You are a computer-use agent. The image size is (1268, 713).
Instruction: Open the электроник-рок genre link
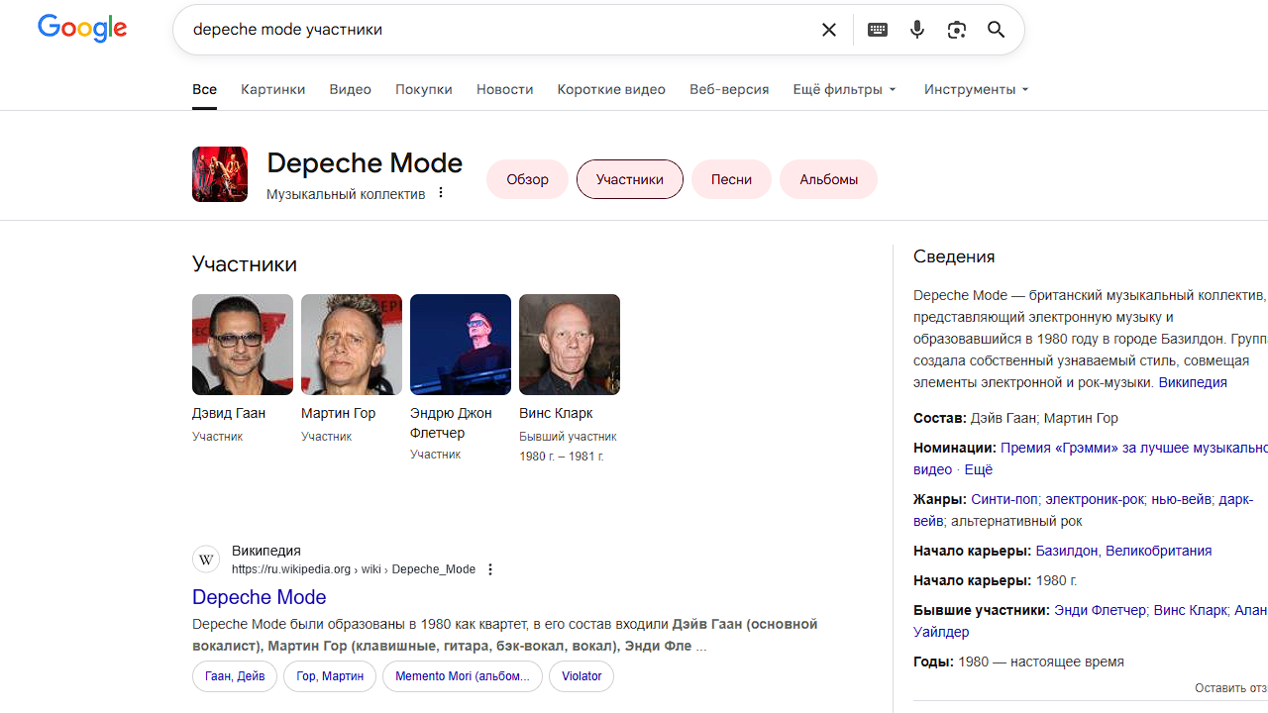click(x=1095, y=499)
